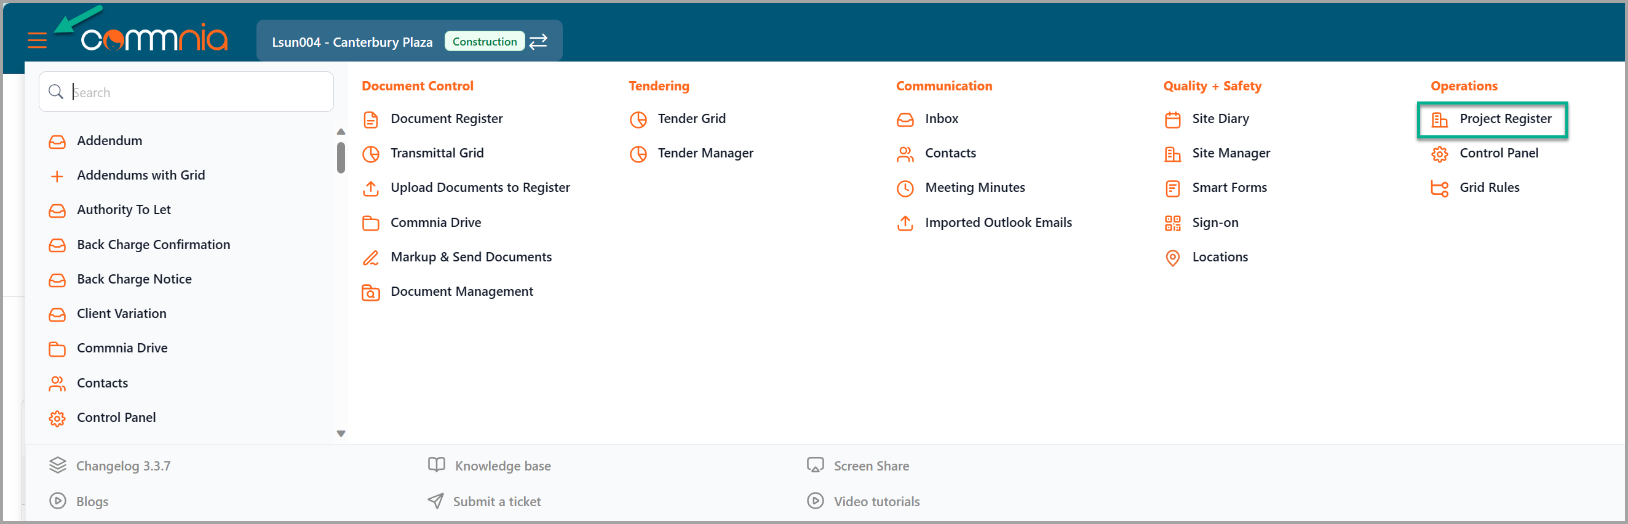
Task: Click the Document Control heading
Action: 418,86
